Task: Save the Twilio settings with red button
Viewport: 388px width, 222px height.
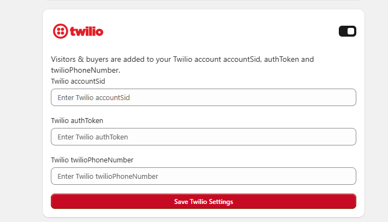Action: [203, 201]
